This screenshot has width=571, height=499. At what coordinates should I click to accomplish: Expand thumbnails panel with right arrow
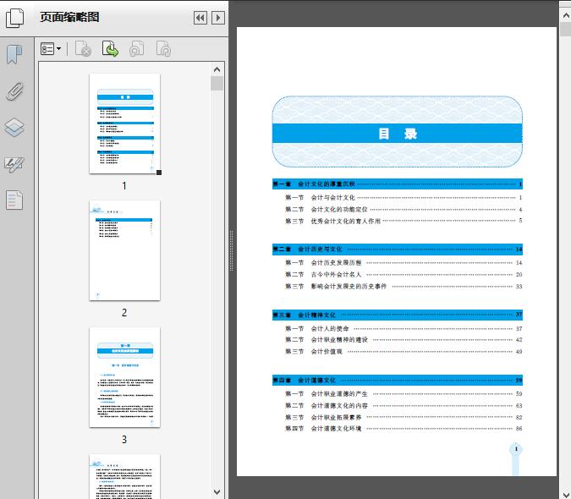(218, 18)
